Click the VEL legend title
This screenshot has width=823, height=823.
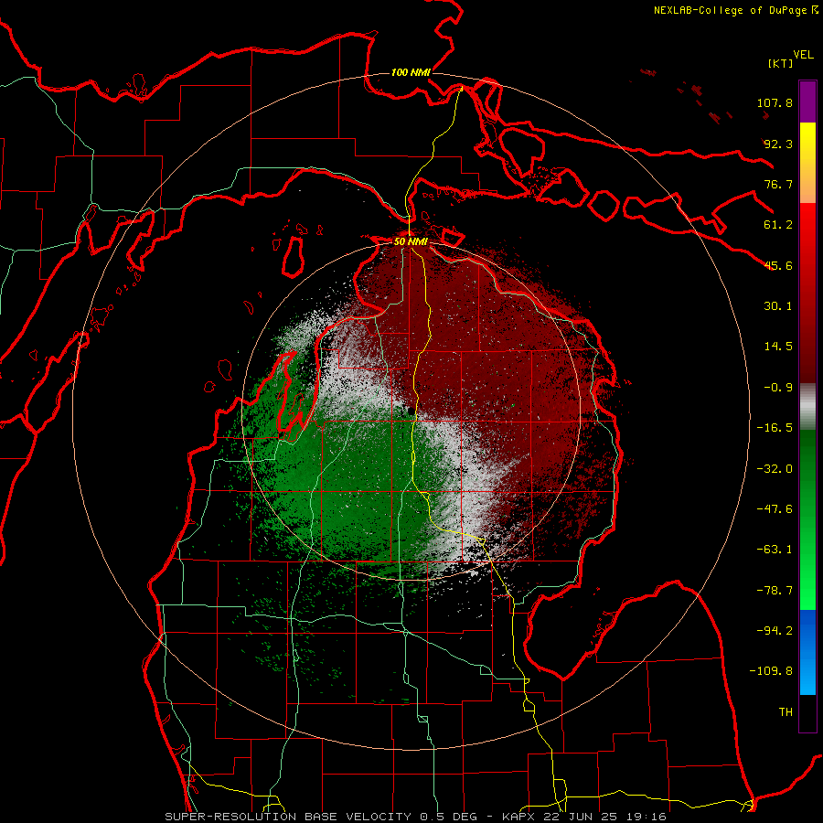[x=804, y=55]
